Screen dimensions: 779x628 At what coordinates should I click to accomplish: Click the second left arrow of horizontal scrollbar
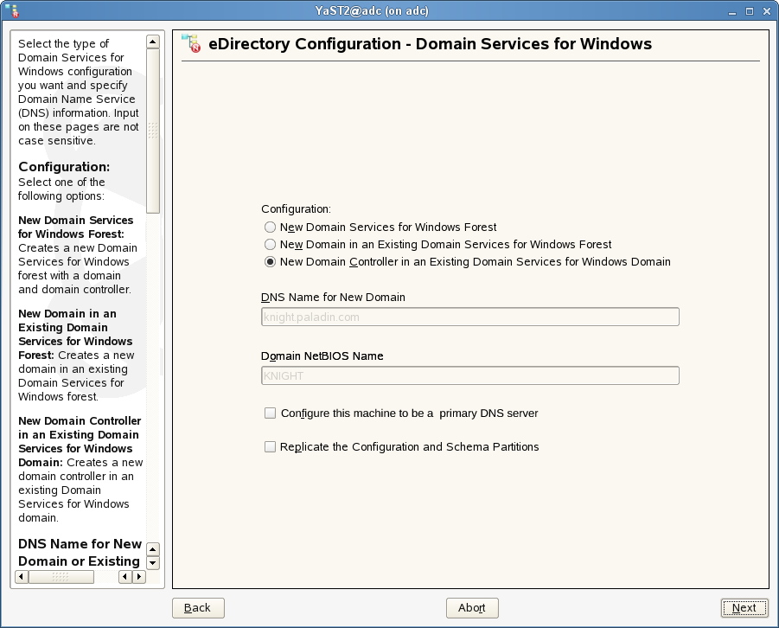click(x=125, y=577)
